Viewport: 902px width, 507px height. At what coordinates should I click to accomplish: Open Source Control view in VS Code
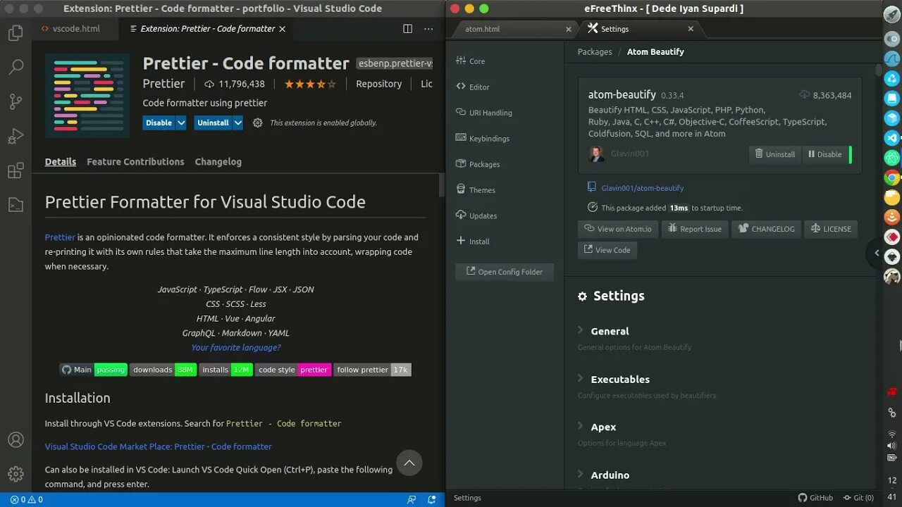16,101
